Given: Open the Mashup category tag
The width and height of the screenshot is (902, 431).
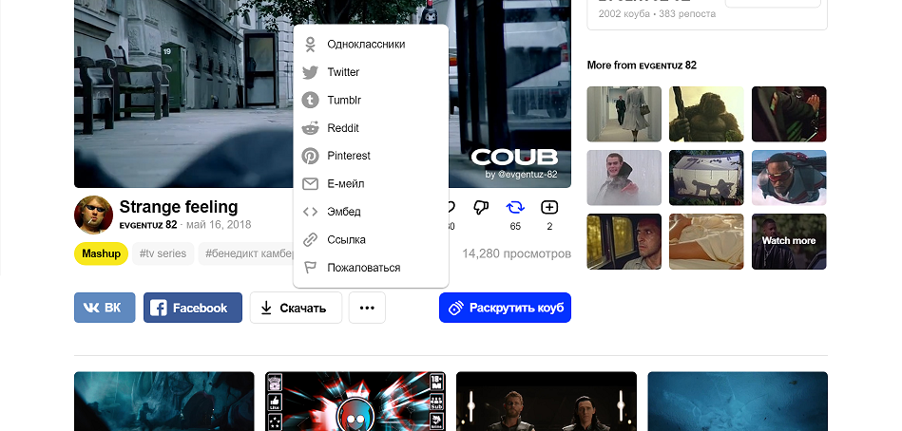Looking at the screenshot, I should click(102, 253).
